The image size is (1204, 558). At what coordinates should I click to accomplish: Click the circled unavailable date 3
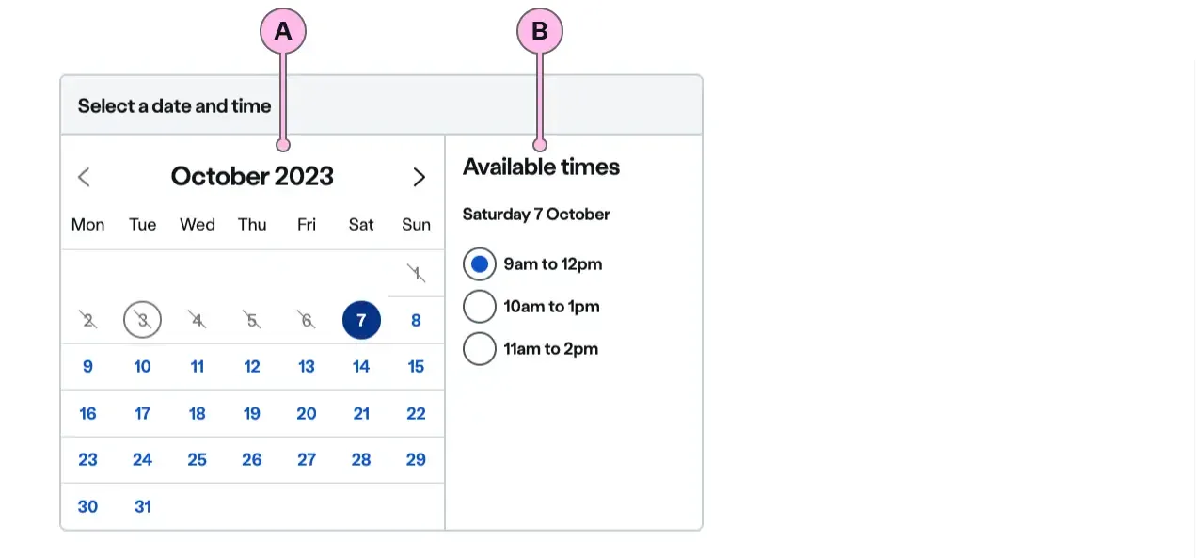pos(142,320)
